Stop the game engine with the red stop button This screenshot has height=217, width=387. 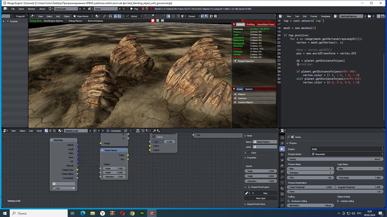pyautogui.click(x=153, y=20)
